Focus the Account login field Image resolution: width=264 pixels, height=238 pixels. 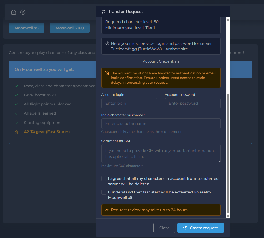(x=129, y=103)
